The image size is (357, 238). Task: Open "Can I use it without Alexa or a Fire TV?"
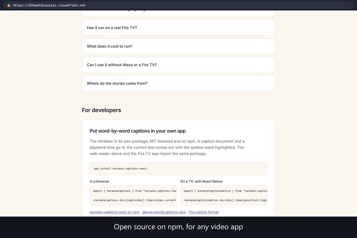pyautogui.click(x=178, y=65)
